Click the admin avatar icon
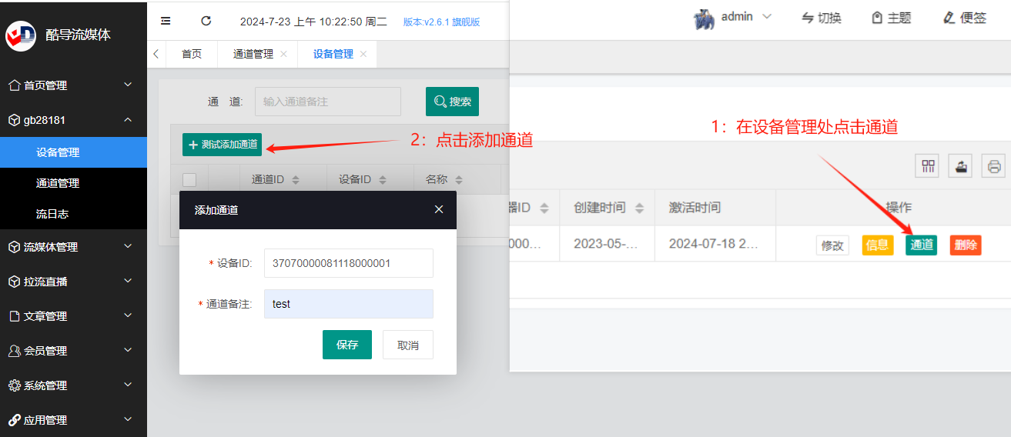Image resolution: width=1011 pixels, height=437 pixels. click(705, 19)
